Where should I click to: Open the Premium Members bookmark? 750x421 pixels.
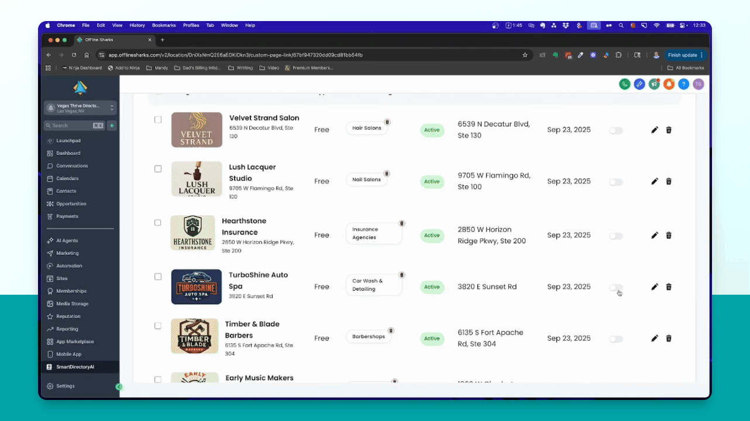coord(309,68)
